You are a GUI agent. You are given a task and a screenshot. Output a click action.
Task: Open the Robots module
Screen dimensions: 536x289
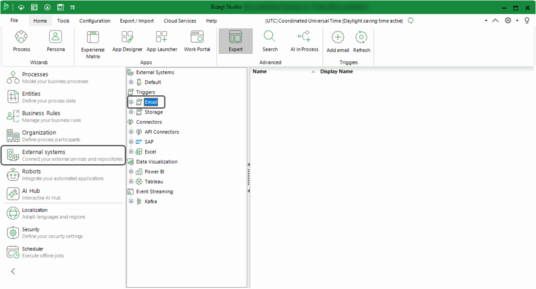[x=55, y=174]
